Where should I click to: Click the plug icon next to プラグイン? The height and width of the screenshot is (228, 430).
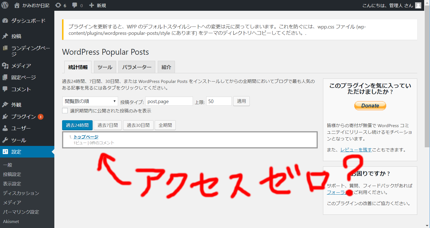(x=5, y=117)
